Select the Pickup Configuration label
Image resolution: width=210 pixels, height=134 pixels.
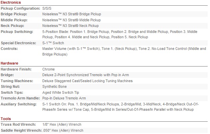(20, 8)
